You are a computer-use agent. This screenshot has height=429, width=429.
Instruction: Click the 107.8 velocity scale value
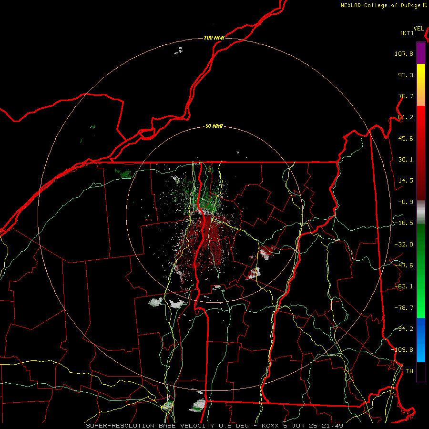pos(404,53)
